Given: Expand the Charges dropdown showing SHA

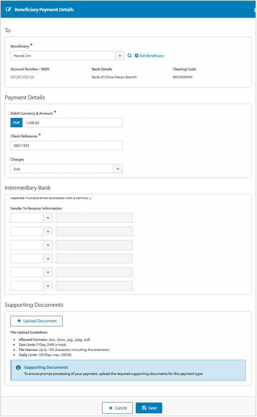Looking at the screenshot, I should (x=118, y=169).
